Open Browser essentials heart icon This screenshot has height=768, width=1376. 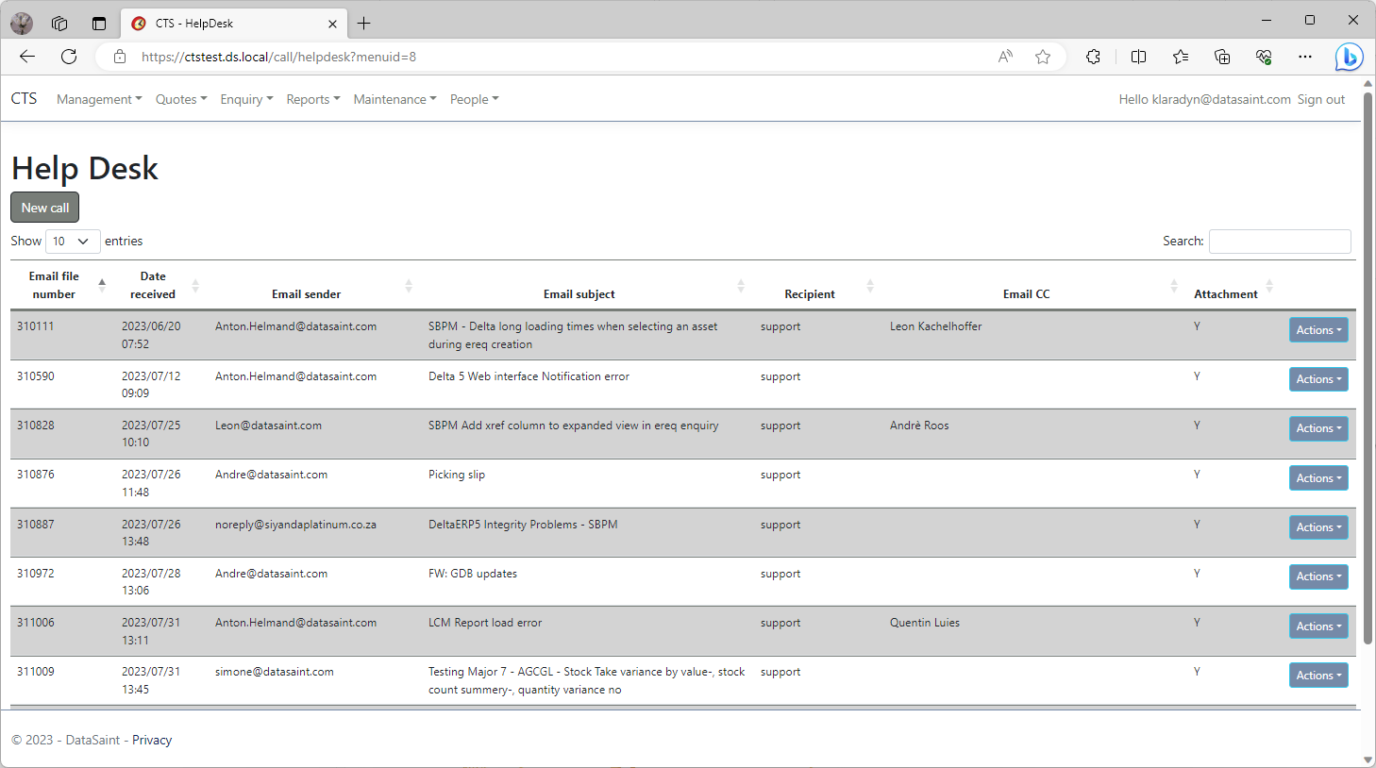(1264, 57)
